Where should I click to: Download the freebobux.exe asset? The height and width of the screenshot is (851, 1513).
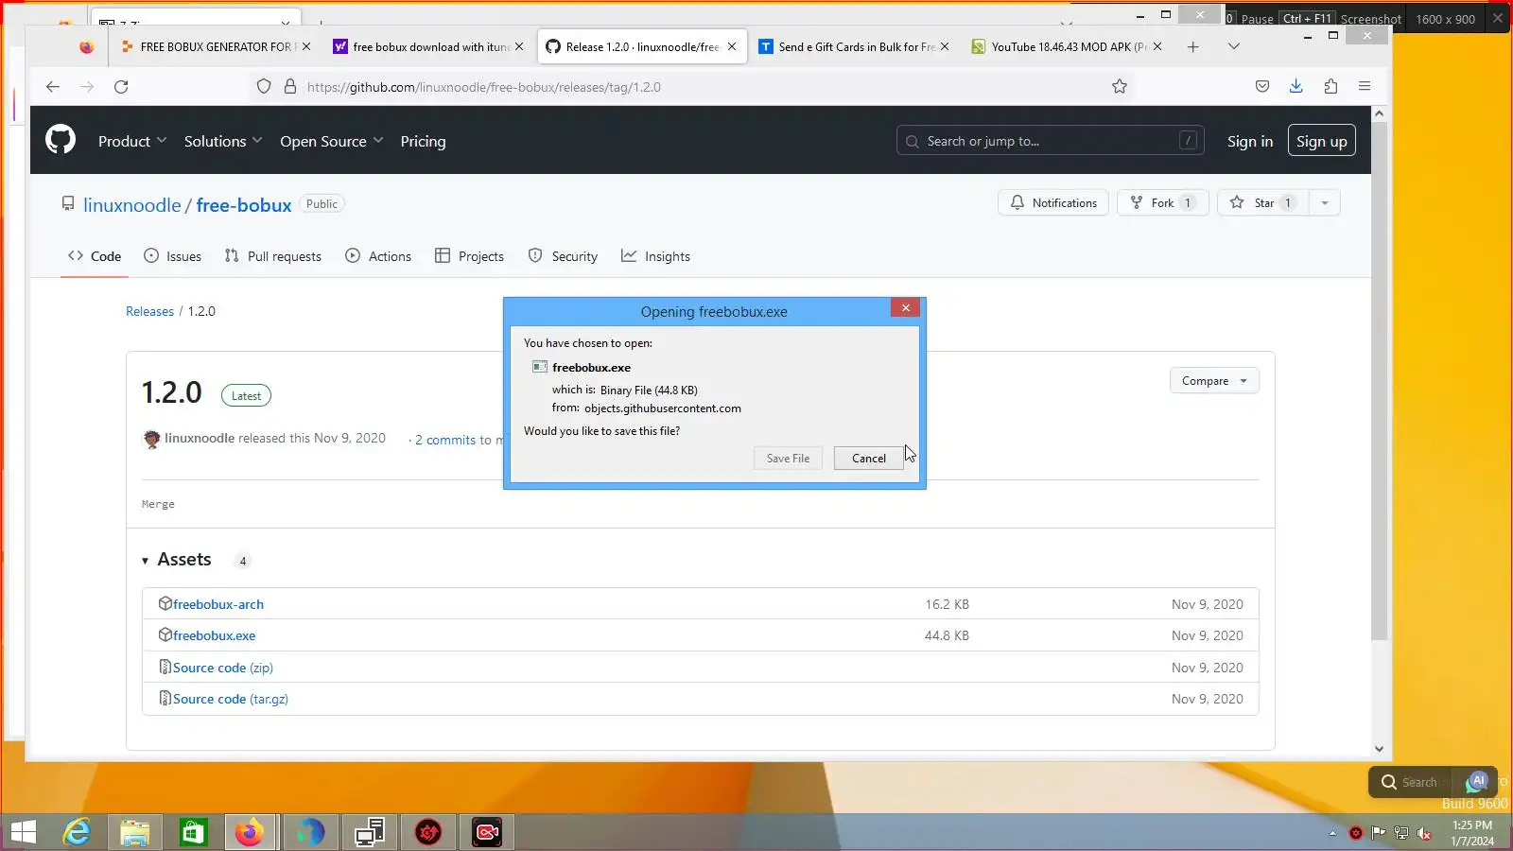coord(214,635)
